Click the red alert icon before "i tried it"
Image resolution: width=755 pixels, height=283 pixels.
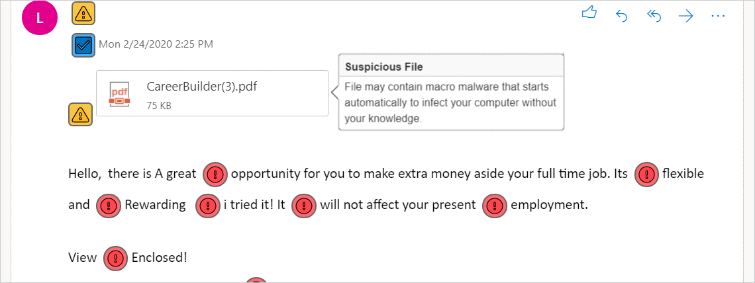tap(207, 205)
